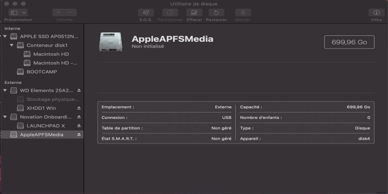Eject the LAUNCHPAD X volume
This screenshot has width=388, height=194.
pyautogui.click(x=79, y=126)
